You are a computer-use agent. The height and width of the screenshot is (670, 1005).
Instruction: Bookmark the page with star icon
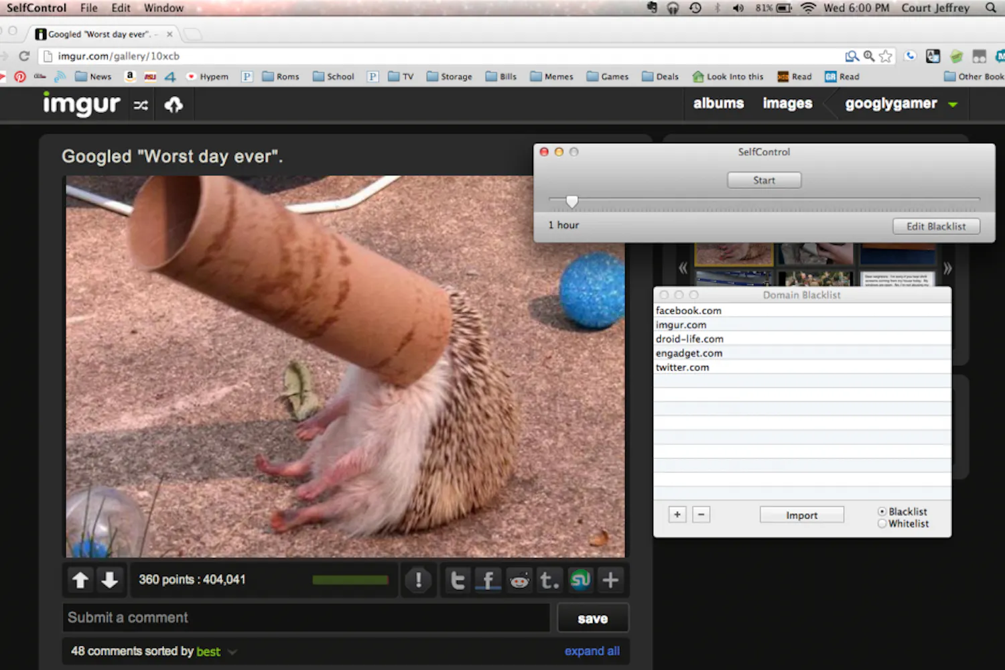point(886,56)
